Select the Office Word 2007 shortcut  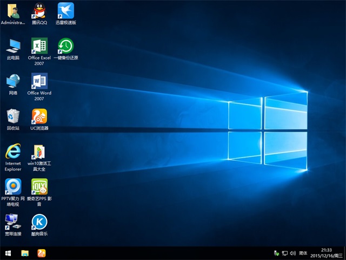pos(39,81)
